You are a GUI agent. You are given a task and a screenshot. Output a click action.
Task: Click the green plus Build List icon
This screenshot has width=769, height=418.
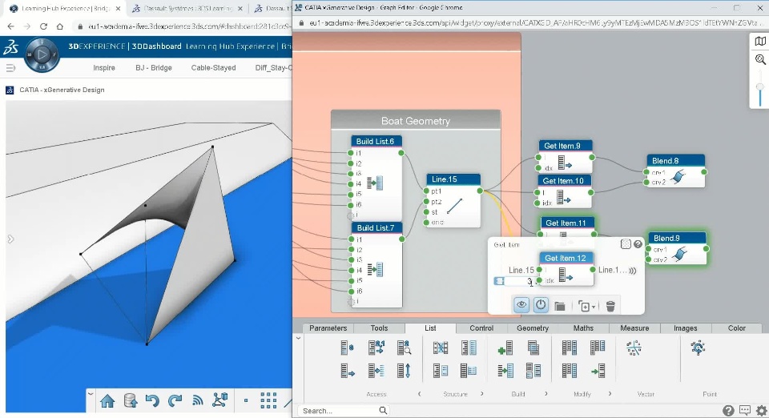[505, 348]
